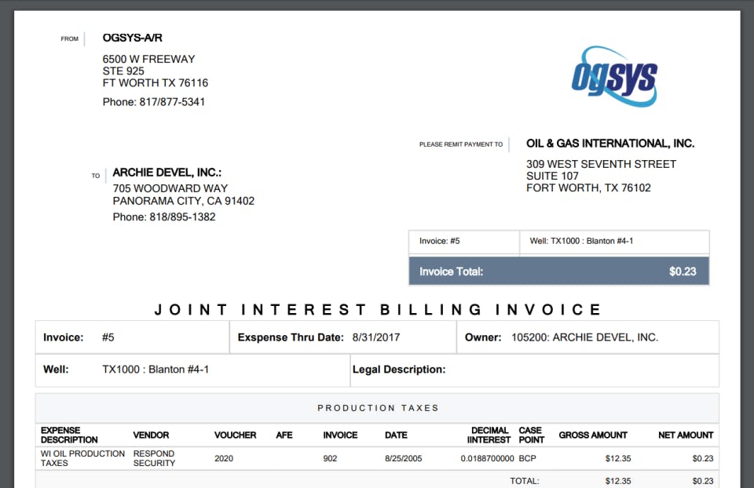The height and width of the screenshot is (488, 754).
Task: Click the PLEASE REMIT PAYMENT TO label
Action: coord(461,144)
